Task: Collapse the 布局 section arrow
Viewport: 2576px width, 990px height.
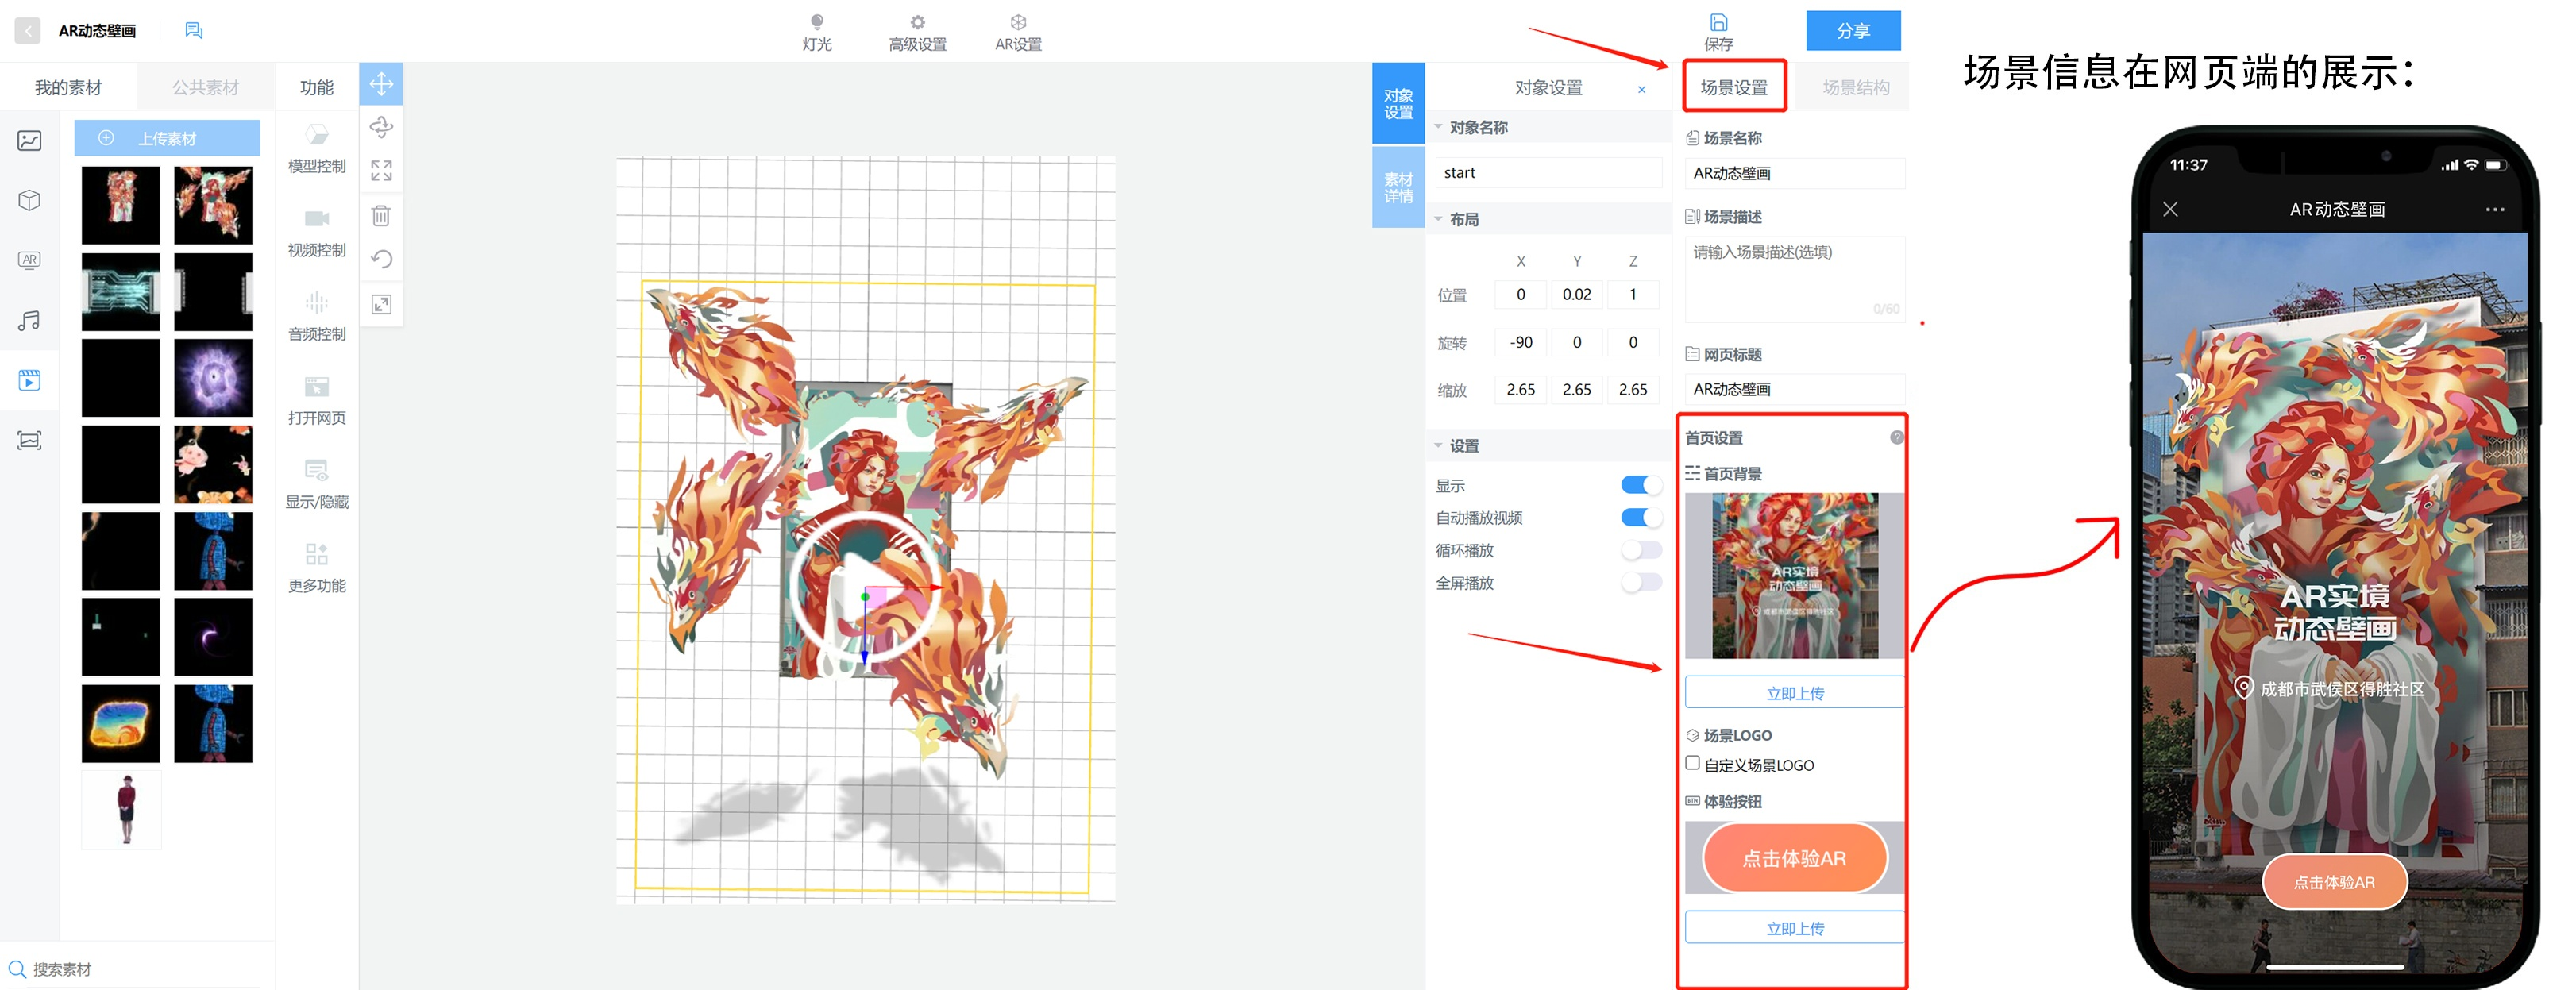Action: pos(1438,219)
